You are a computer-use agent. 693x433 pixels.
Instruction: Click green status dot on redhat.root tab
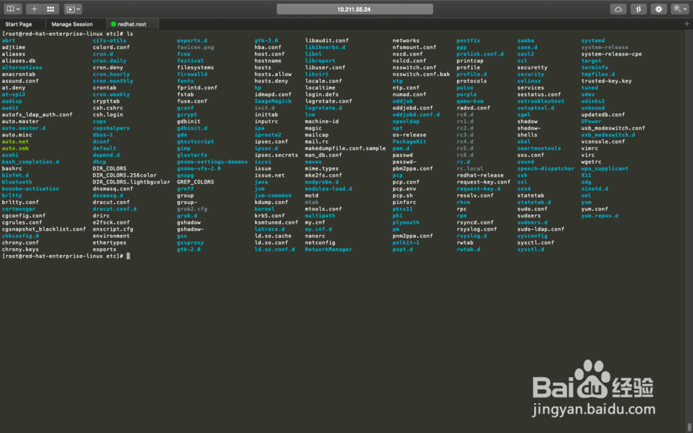click(x=114, y=24)
